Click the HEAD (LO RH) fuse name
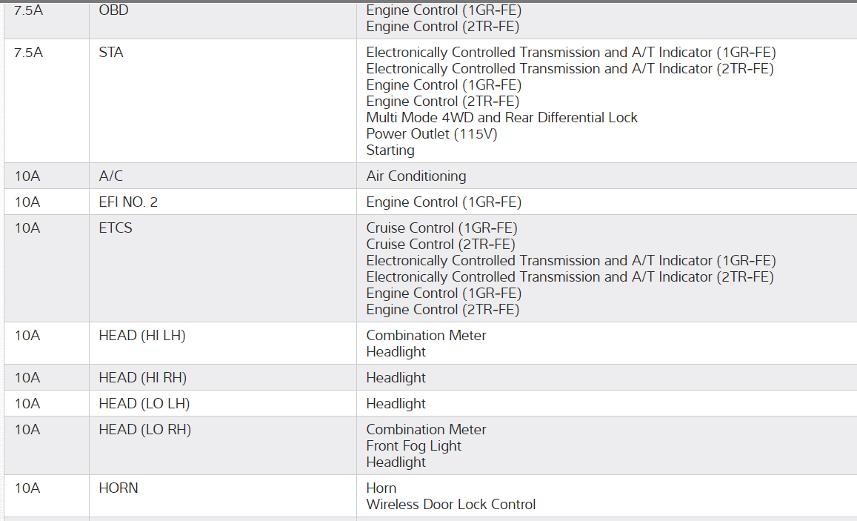This screenshot has width=857, height=521. 145,429
